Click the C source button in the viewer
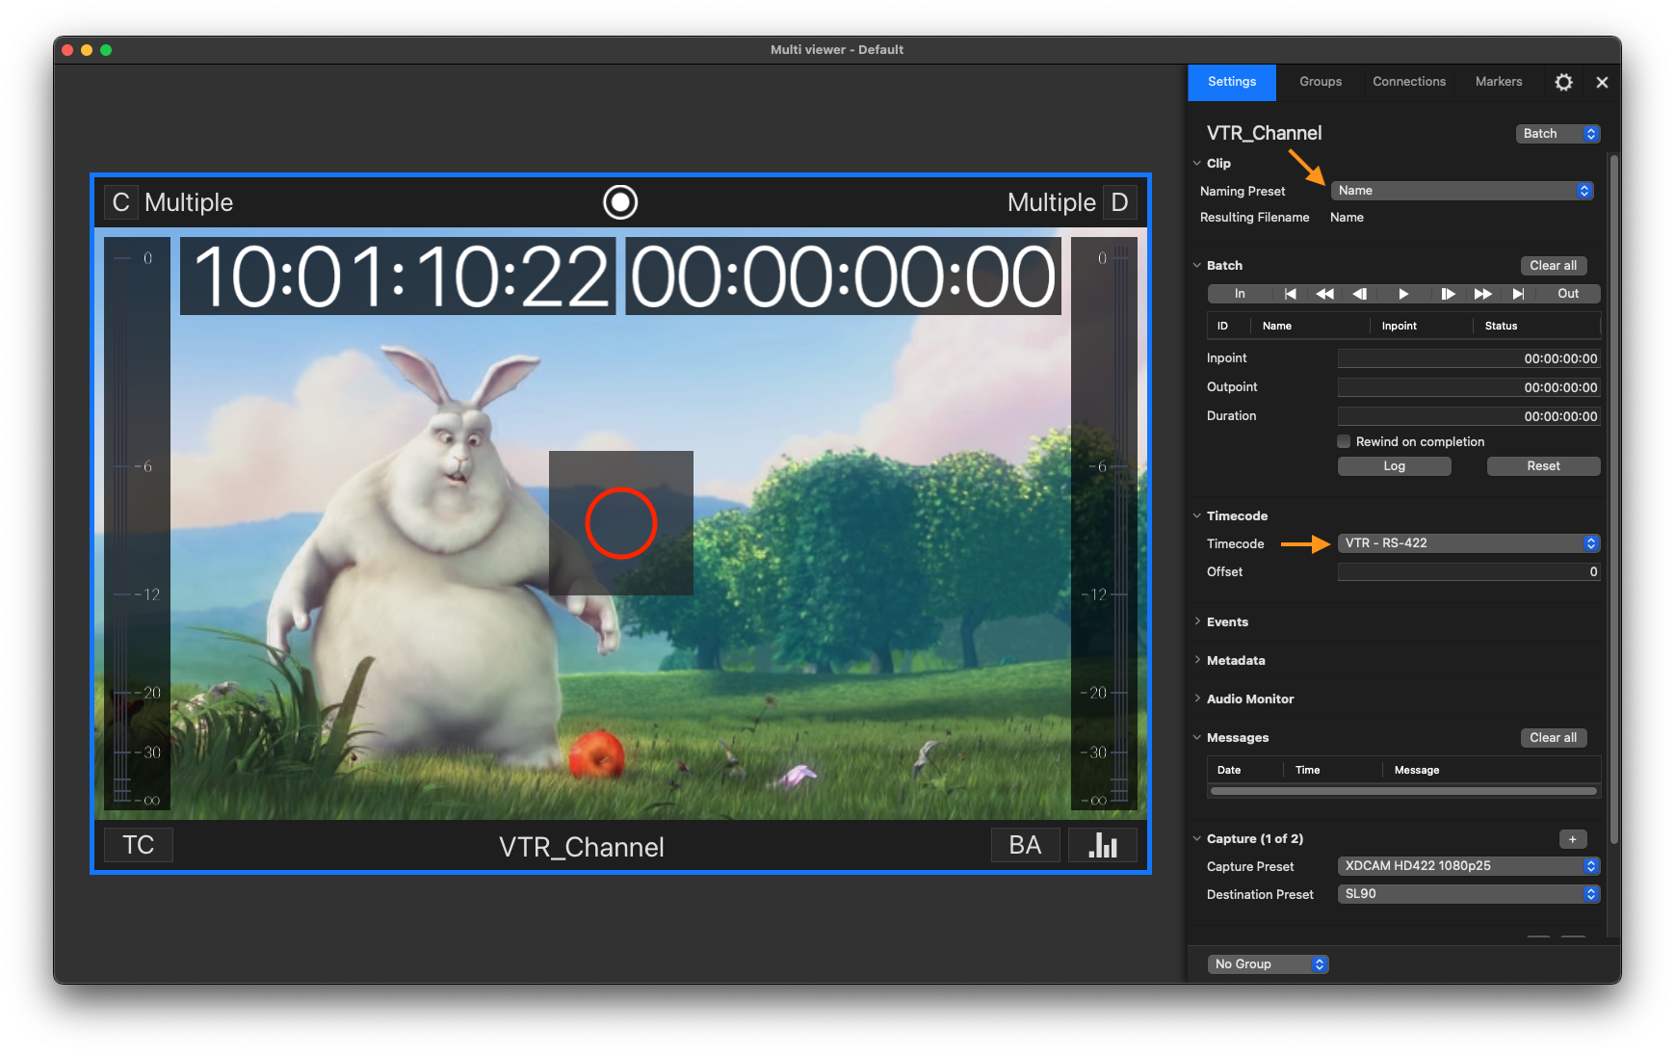Image resolution: width=1675 pixels, height=1055 pixels. [120, 202]
